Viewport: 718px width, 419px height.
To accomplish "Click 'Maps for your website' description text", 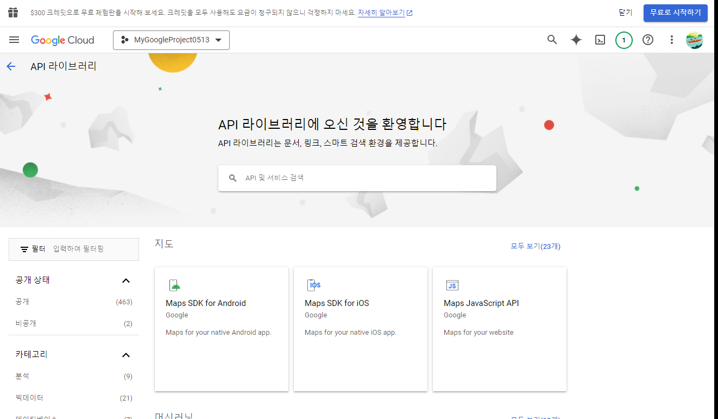I will pos(478,333).
